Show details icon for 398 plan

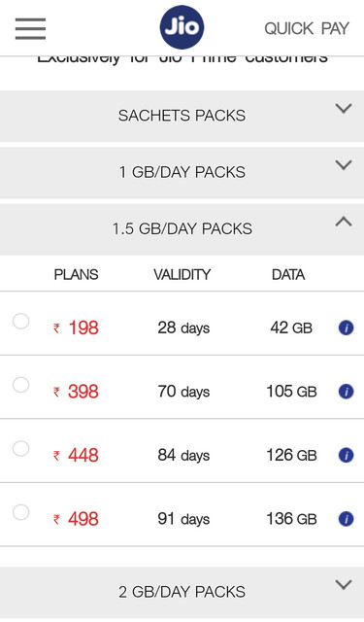[x=347, y=392]
